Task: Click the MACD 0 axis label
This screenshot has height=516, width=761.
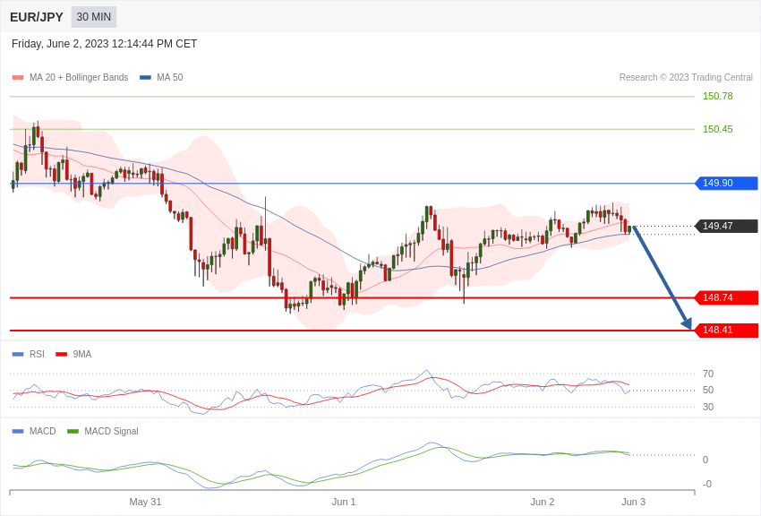Action: tap(705, 460)
